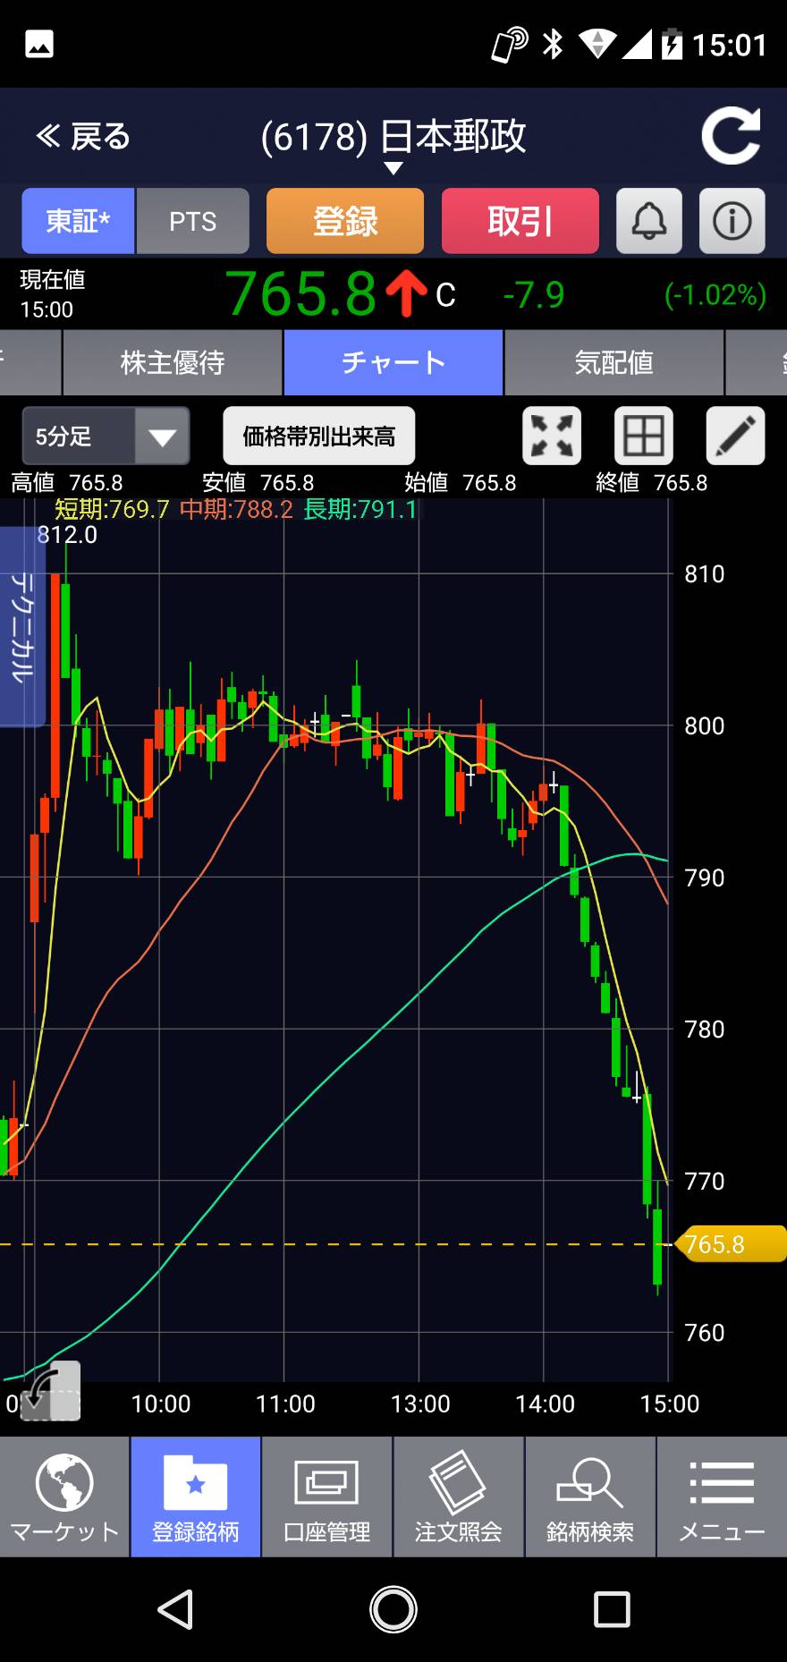Tap the 15:00 time axis label
Screen dimensions: 787x1662
[x=670, y=1403]
